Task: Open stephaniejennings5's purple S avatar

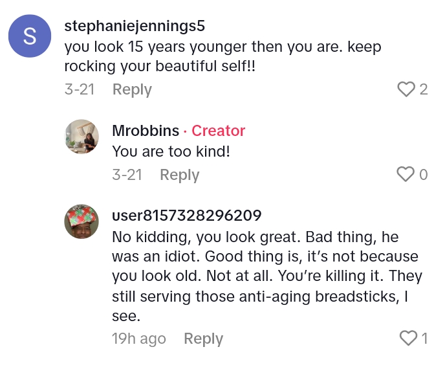Action: click(x=30, y=36)
